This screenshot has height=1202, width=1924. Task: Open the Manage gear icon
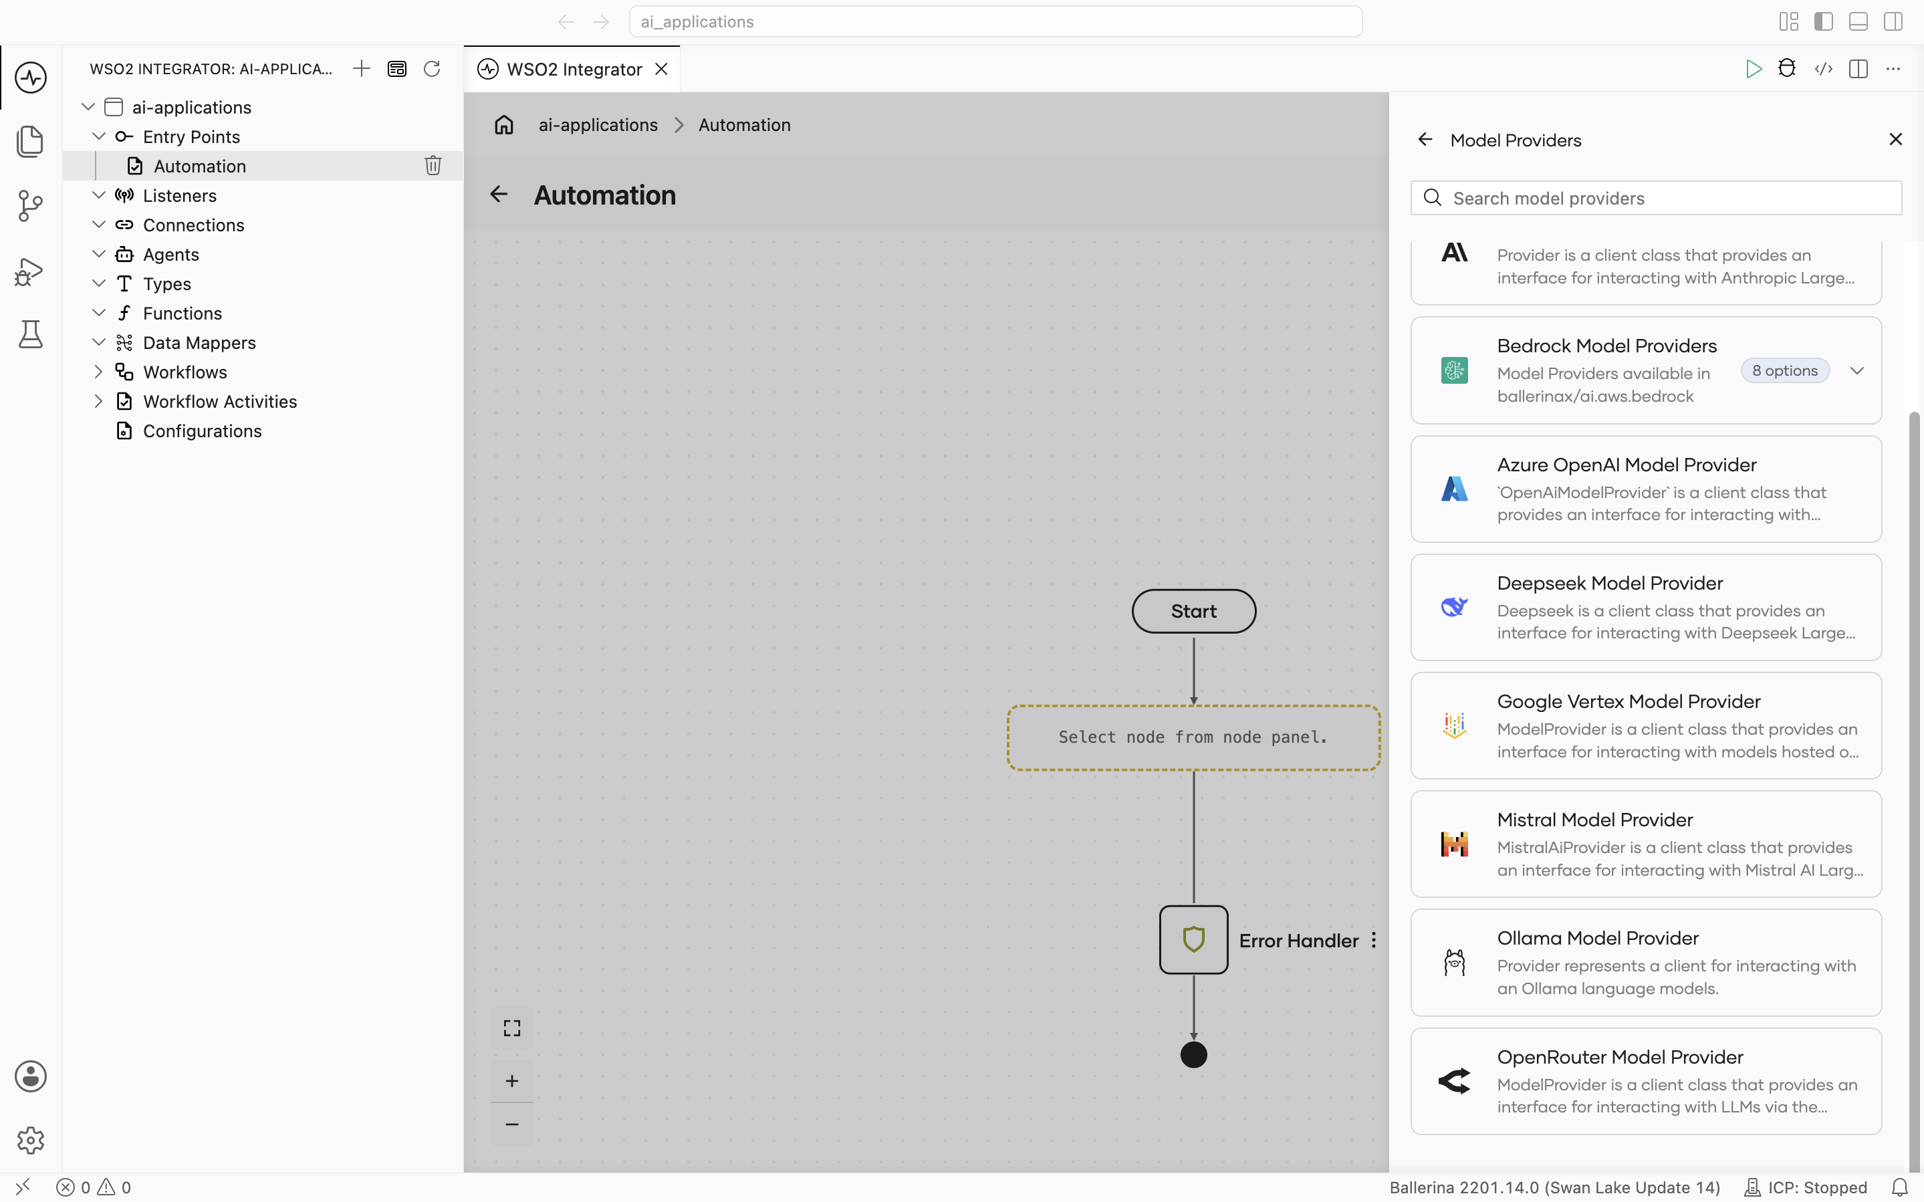pyautogui.click(x=30, y=1140)
